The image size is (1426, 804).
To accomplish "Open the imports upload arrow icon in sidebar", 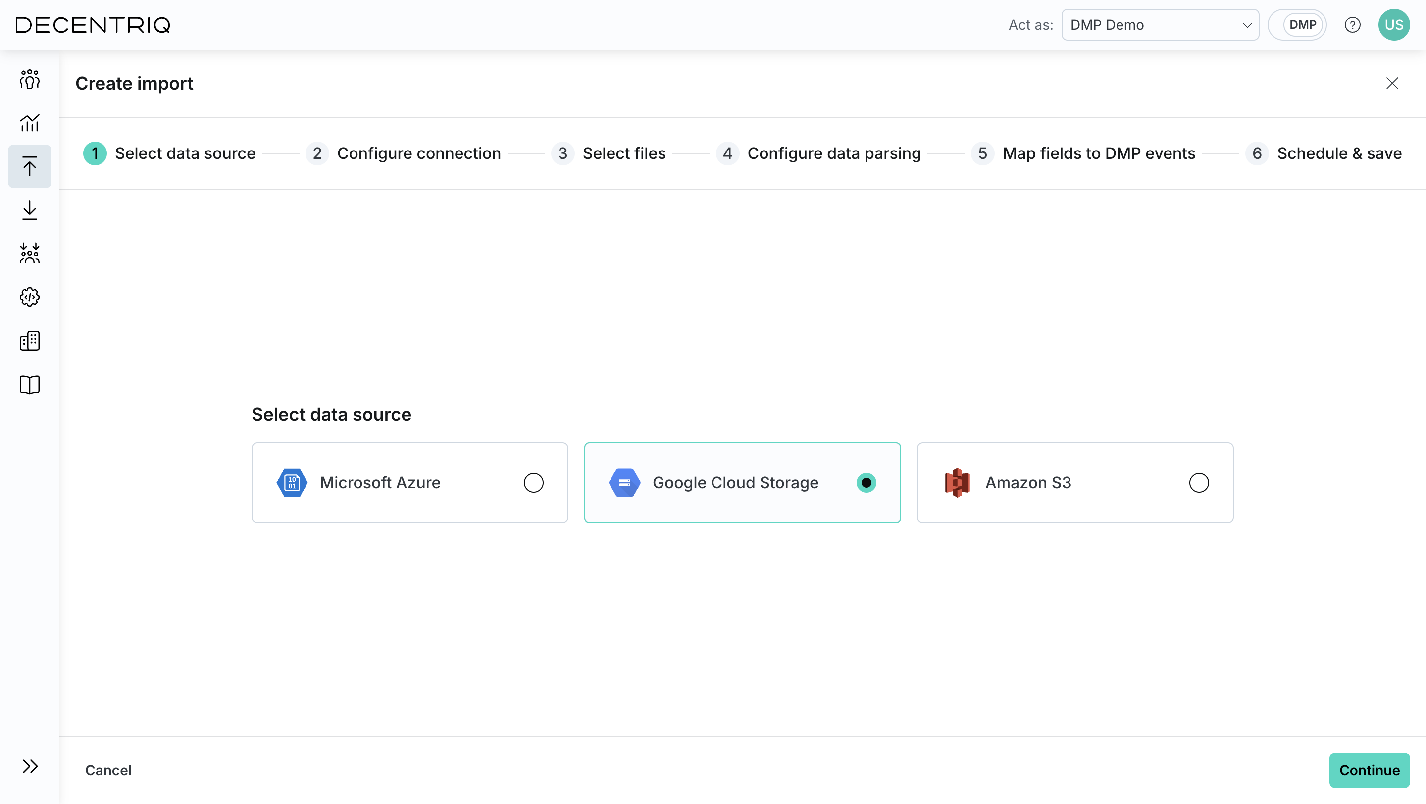I will click(x=29, y=166).
